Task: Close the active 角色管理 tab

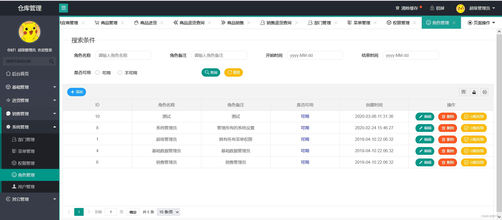Action: tap(454, 23)
